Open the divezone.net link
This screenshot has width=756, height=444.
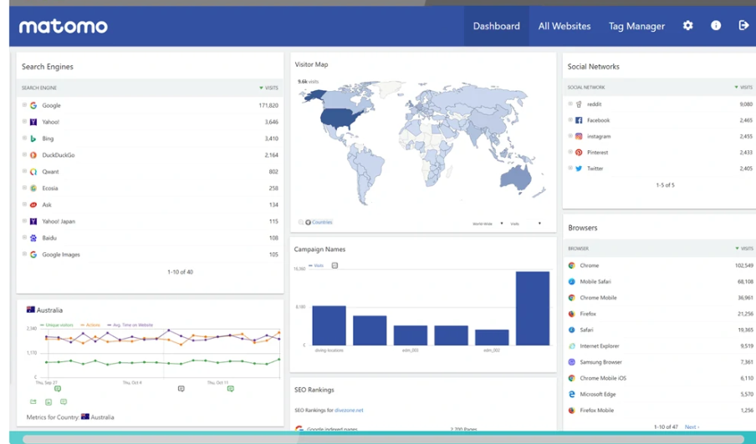click(349, 411)
